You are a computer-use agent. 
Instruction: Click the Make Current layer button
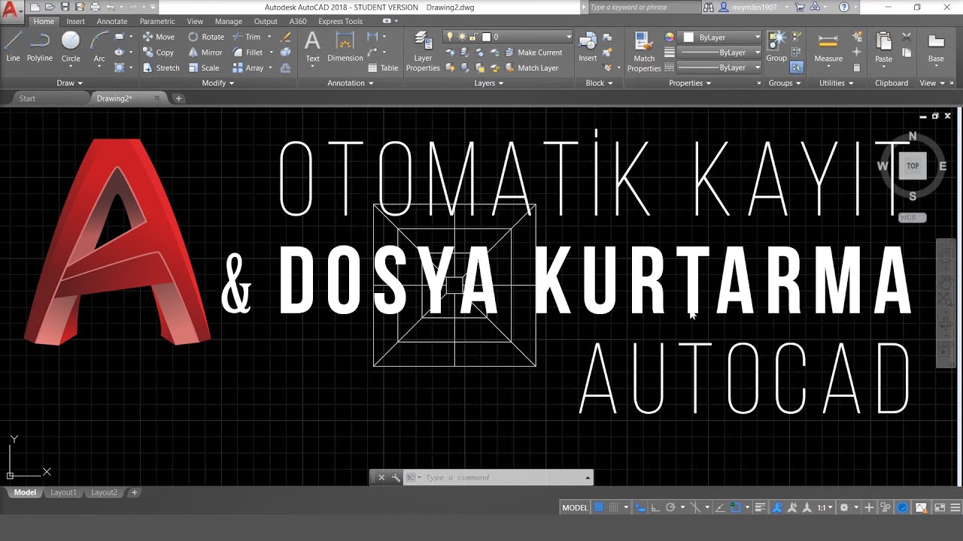[534, 53]
